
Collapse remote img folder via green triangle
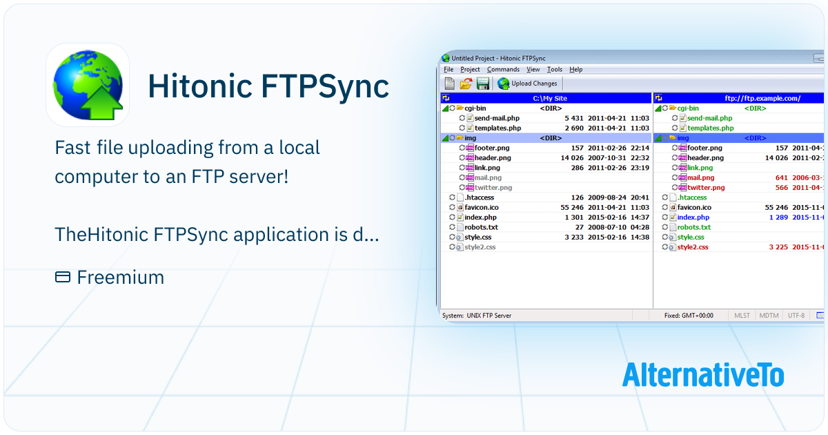658,138
